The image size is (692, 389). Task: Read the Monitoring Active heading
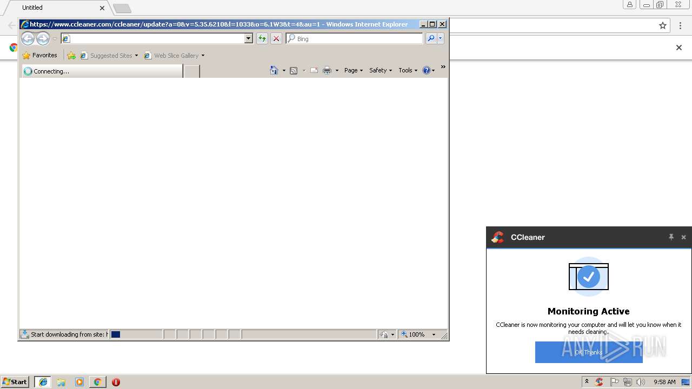[x=589, y=311]
